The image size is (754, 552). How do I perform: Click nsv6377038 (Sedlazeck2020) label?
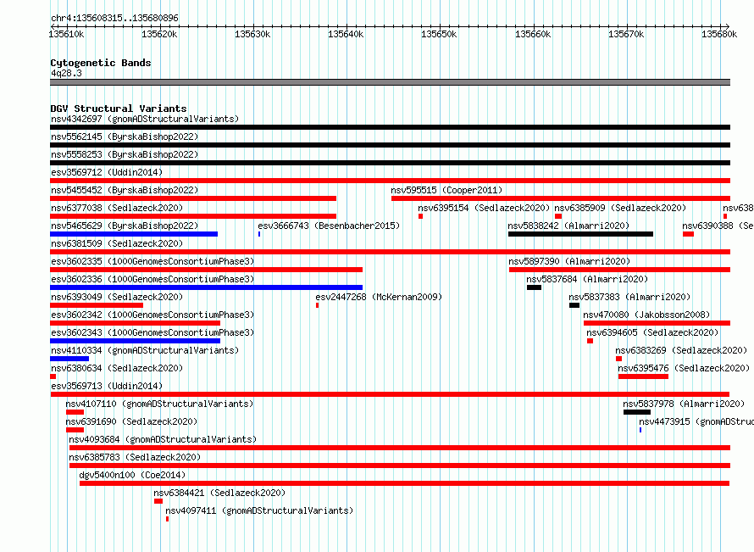[117, 208]
